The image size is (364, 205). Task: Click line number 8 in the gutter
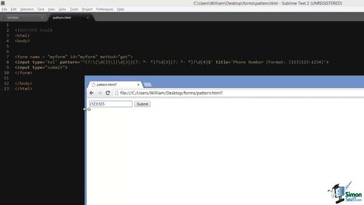7,62
